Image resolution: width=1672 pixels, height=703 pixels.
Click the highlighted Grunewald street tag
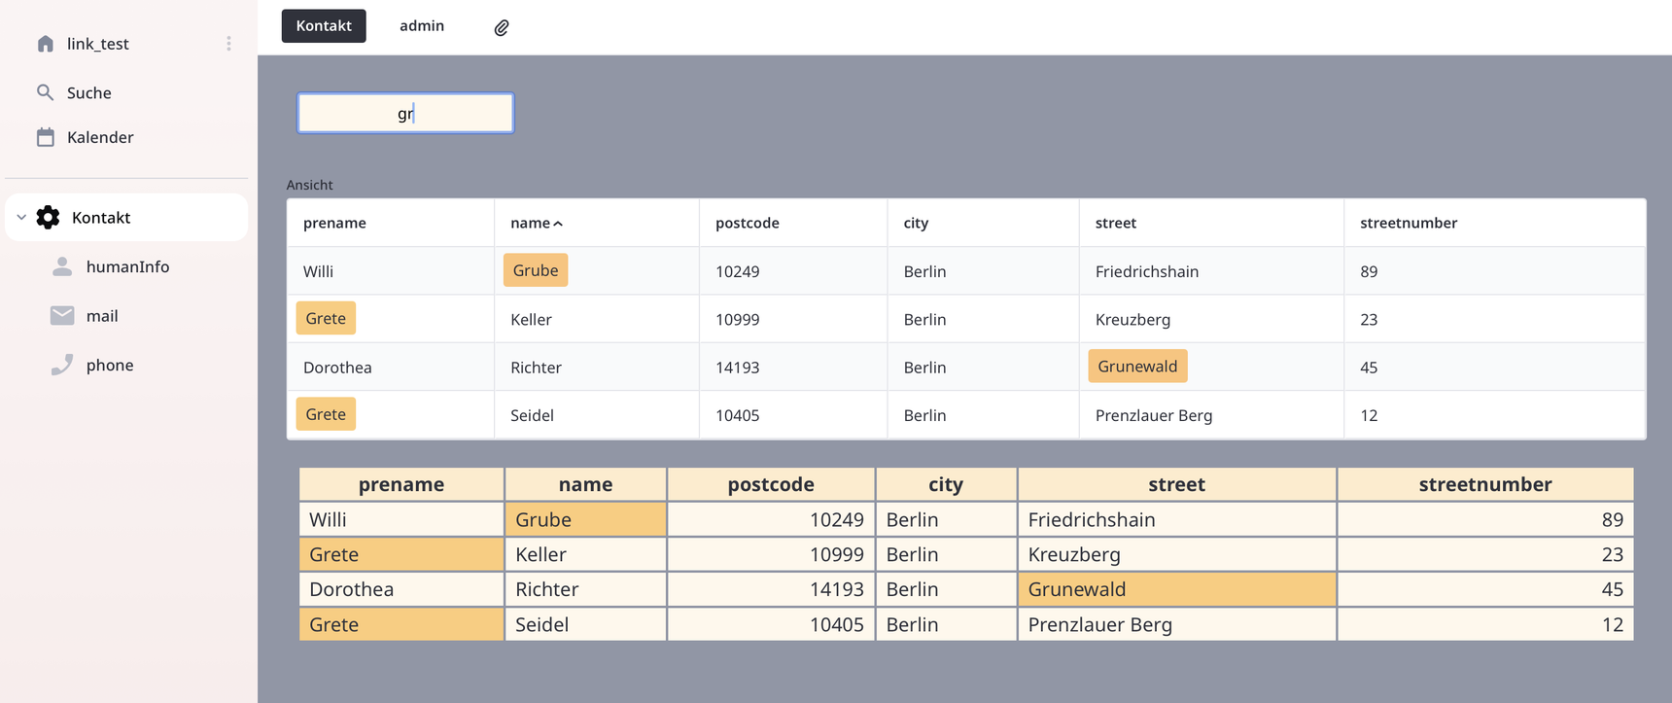(x=1136, y=367)
